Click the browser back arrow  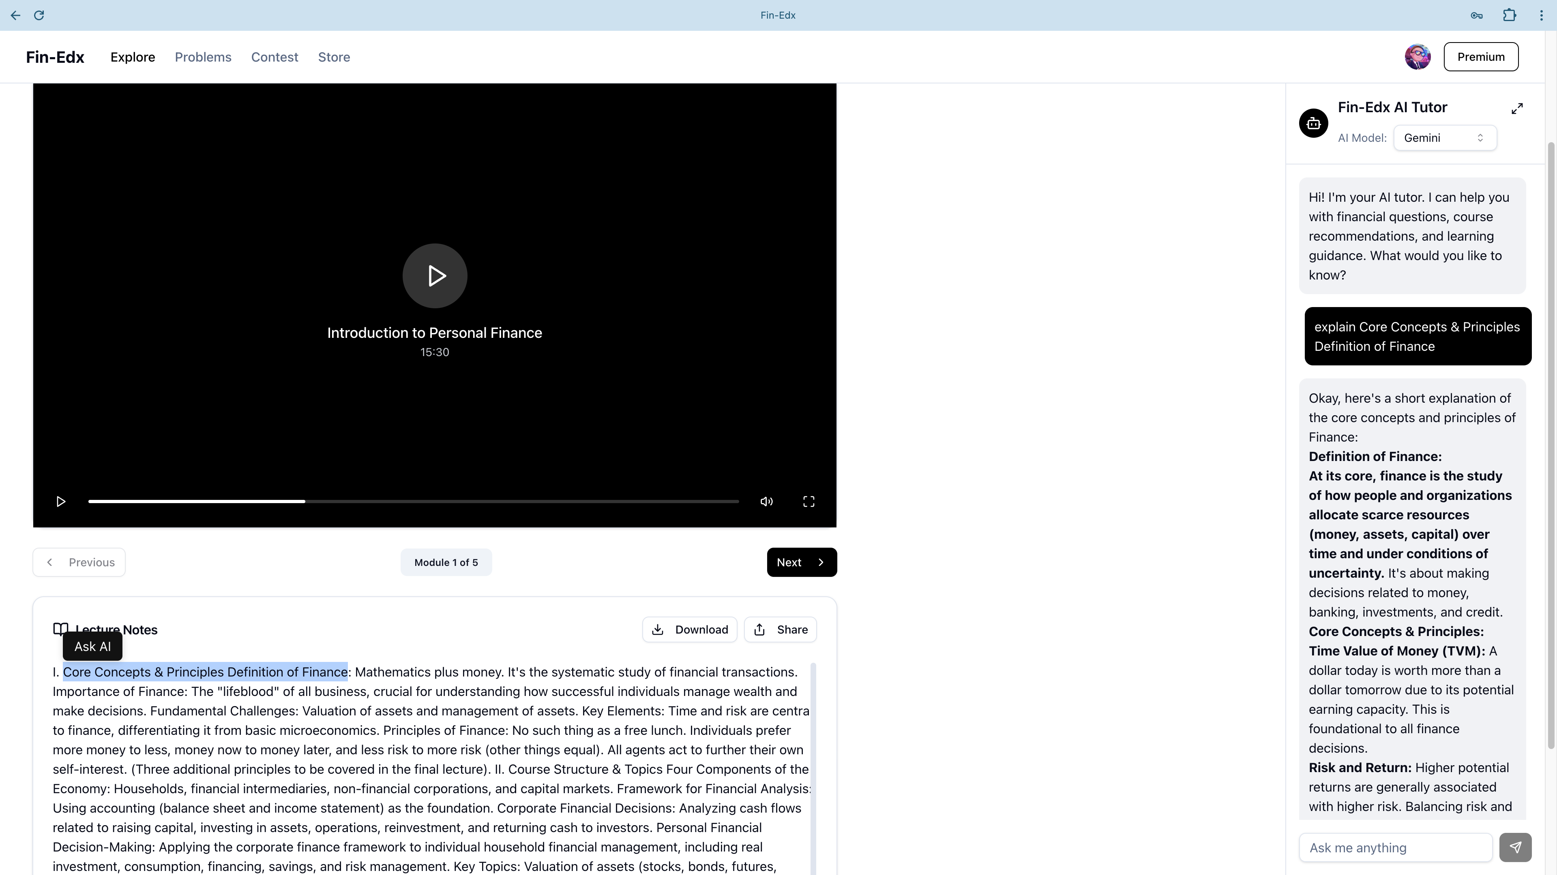[16, 15]
